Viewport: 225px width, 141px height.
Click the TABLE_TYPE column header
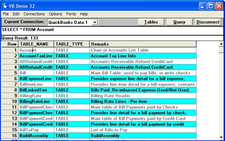pyautogui.click(x=72, y=44)
